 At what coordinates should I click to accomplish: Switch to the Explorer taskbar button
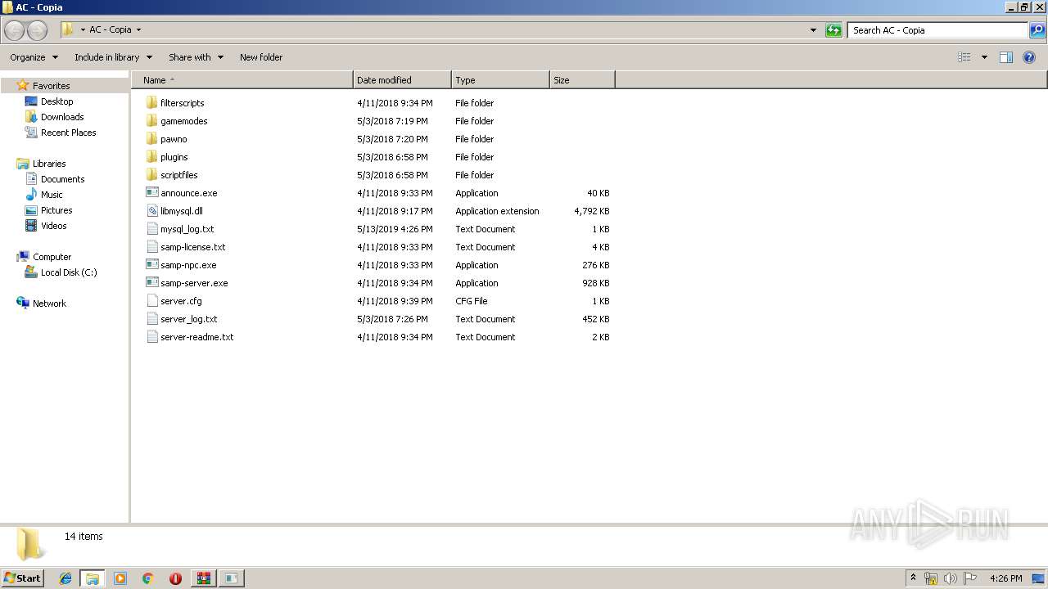(x=93, y=578)
